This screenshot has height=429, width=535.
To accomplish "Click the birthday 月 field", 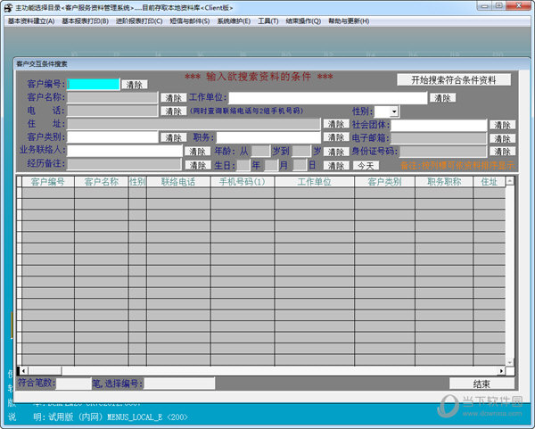I will [x=272, y=166].
